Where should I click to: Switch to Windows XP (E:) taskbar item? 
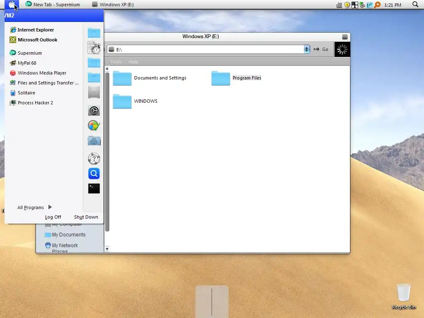click(113, 4)
